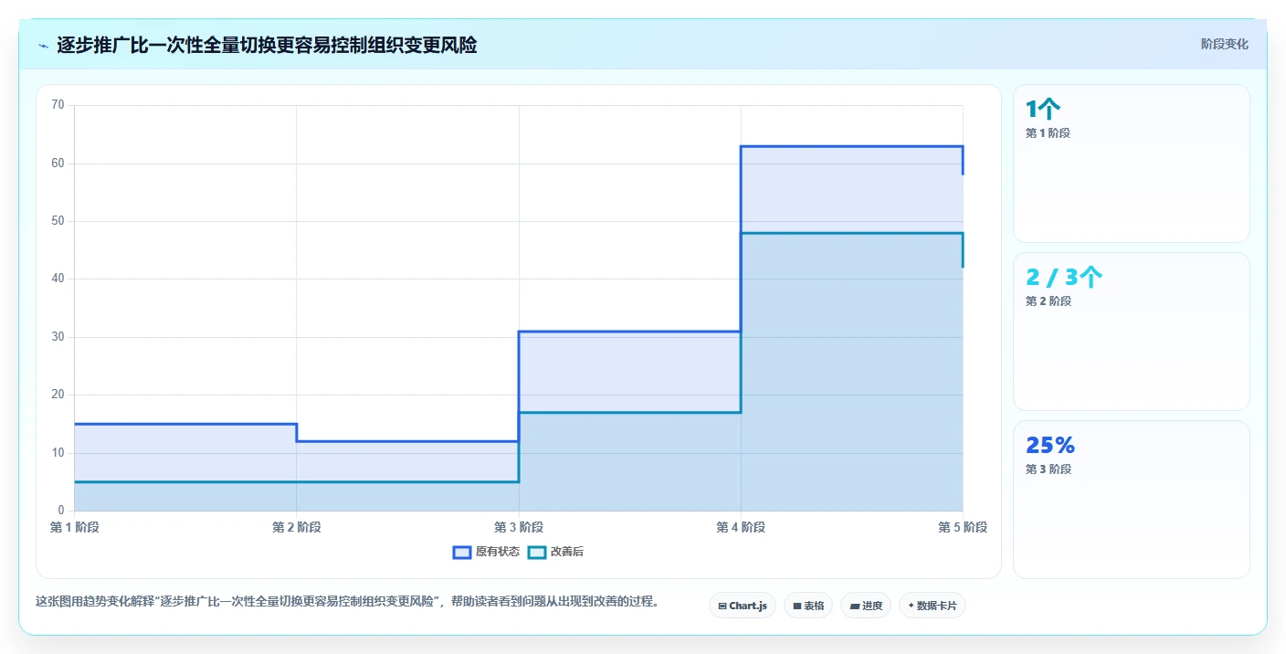Click the y-axis value 30
The width and height of the screenshot is (1286, 654).
(x=58, y=337)
